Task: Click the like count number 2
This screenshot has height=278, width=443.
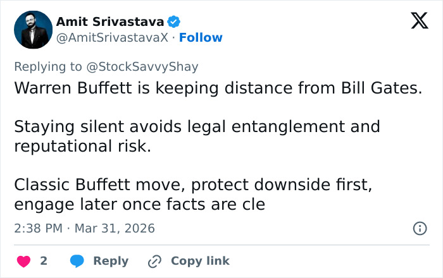Action: click(x=44, y=261)
